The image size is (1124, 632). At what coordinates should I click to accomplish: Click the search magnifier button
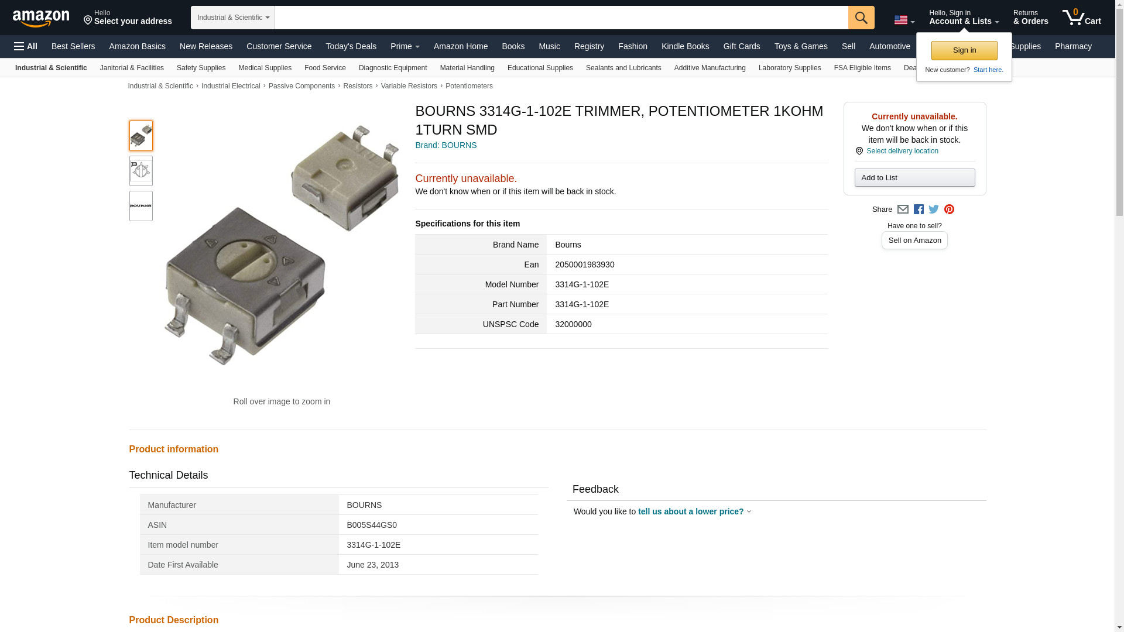(861, 18)
